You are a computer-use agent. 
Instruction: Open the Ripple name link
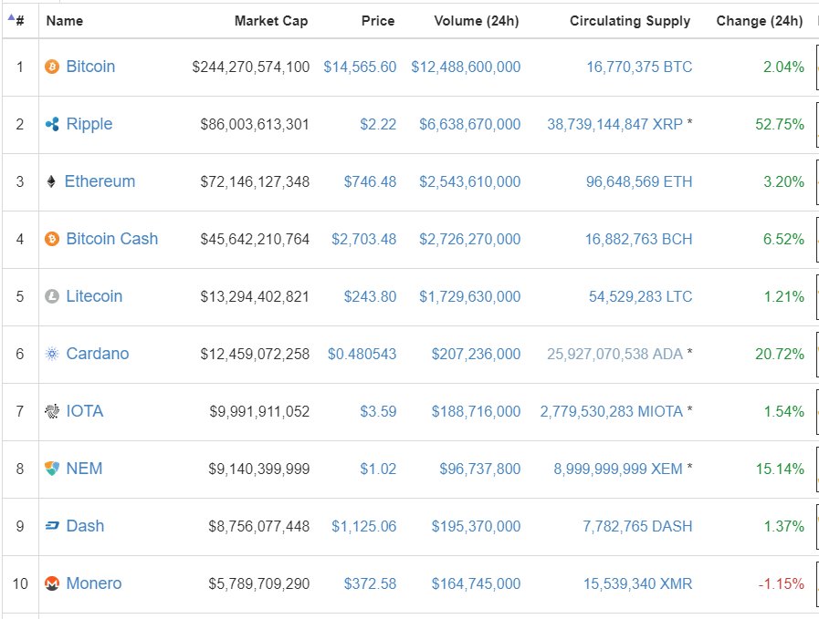89,124
